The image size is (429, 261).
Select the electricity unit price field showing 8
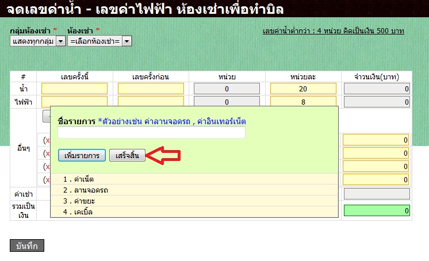(304, 102)
